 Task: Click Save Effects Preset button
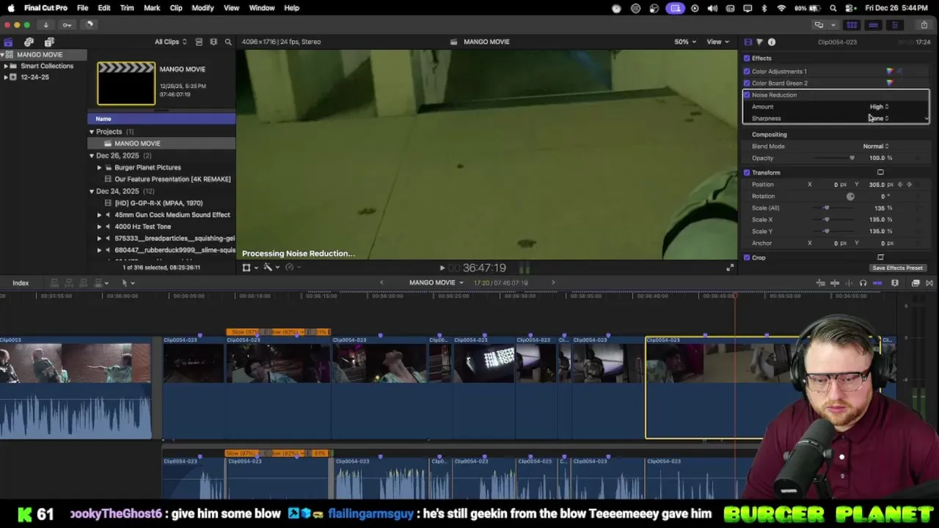pos(897,268)
